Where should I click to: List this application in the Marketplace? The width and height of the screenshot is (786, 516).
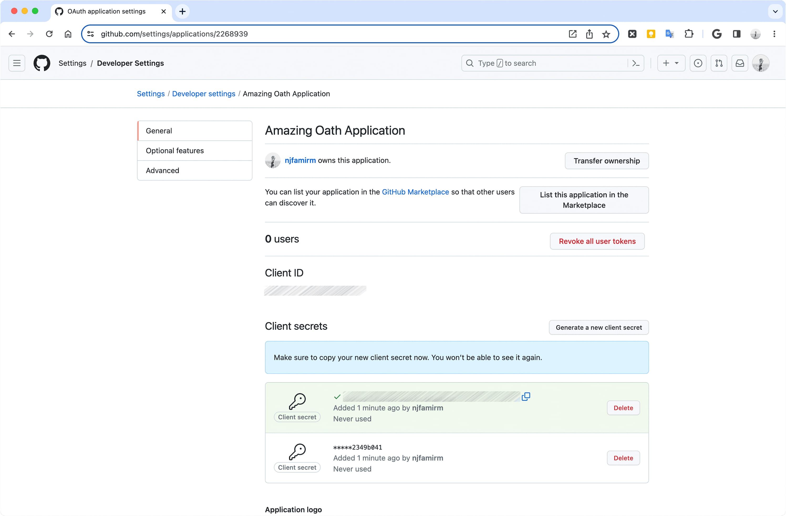pos(583,199)
